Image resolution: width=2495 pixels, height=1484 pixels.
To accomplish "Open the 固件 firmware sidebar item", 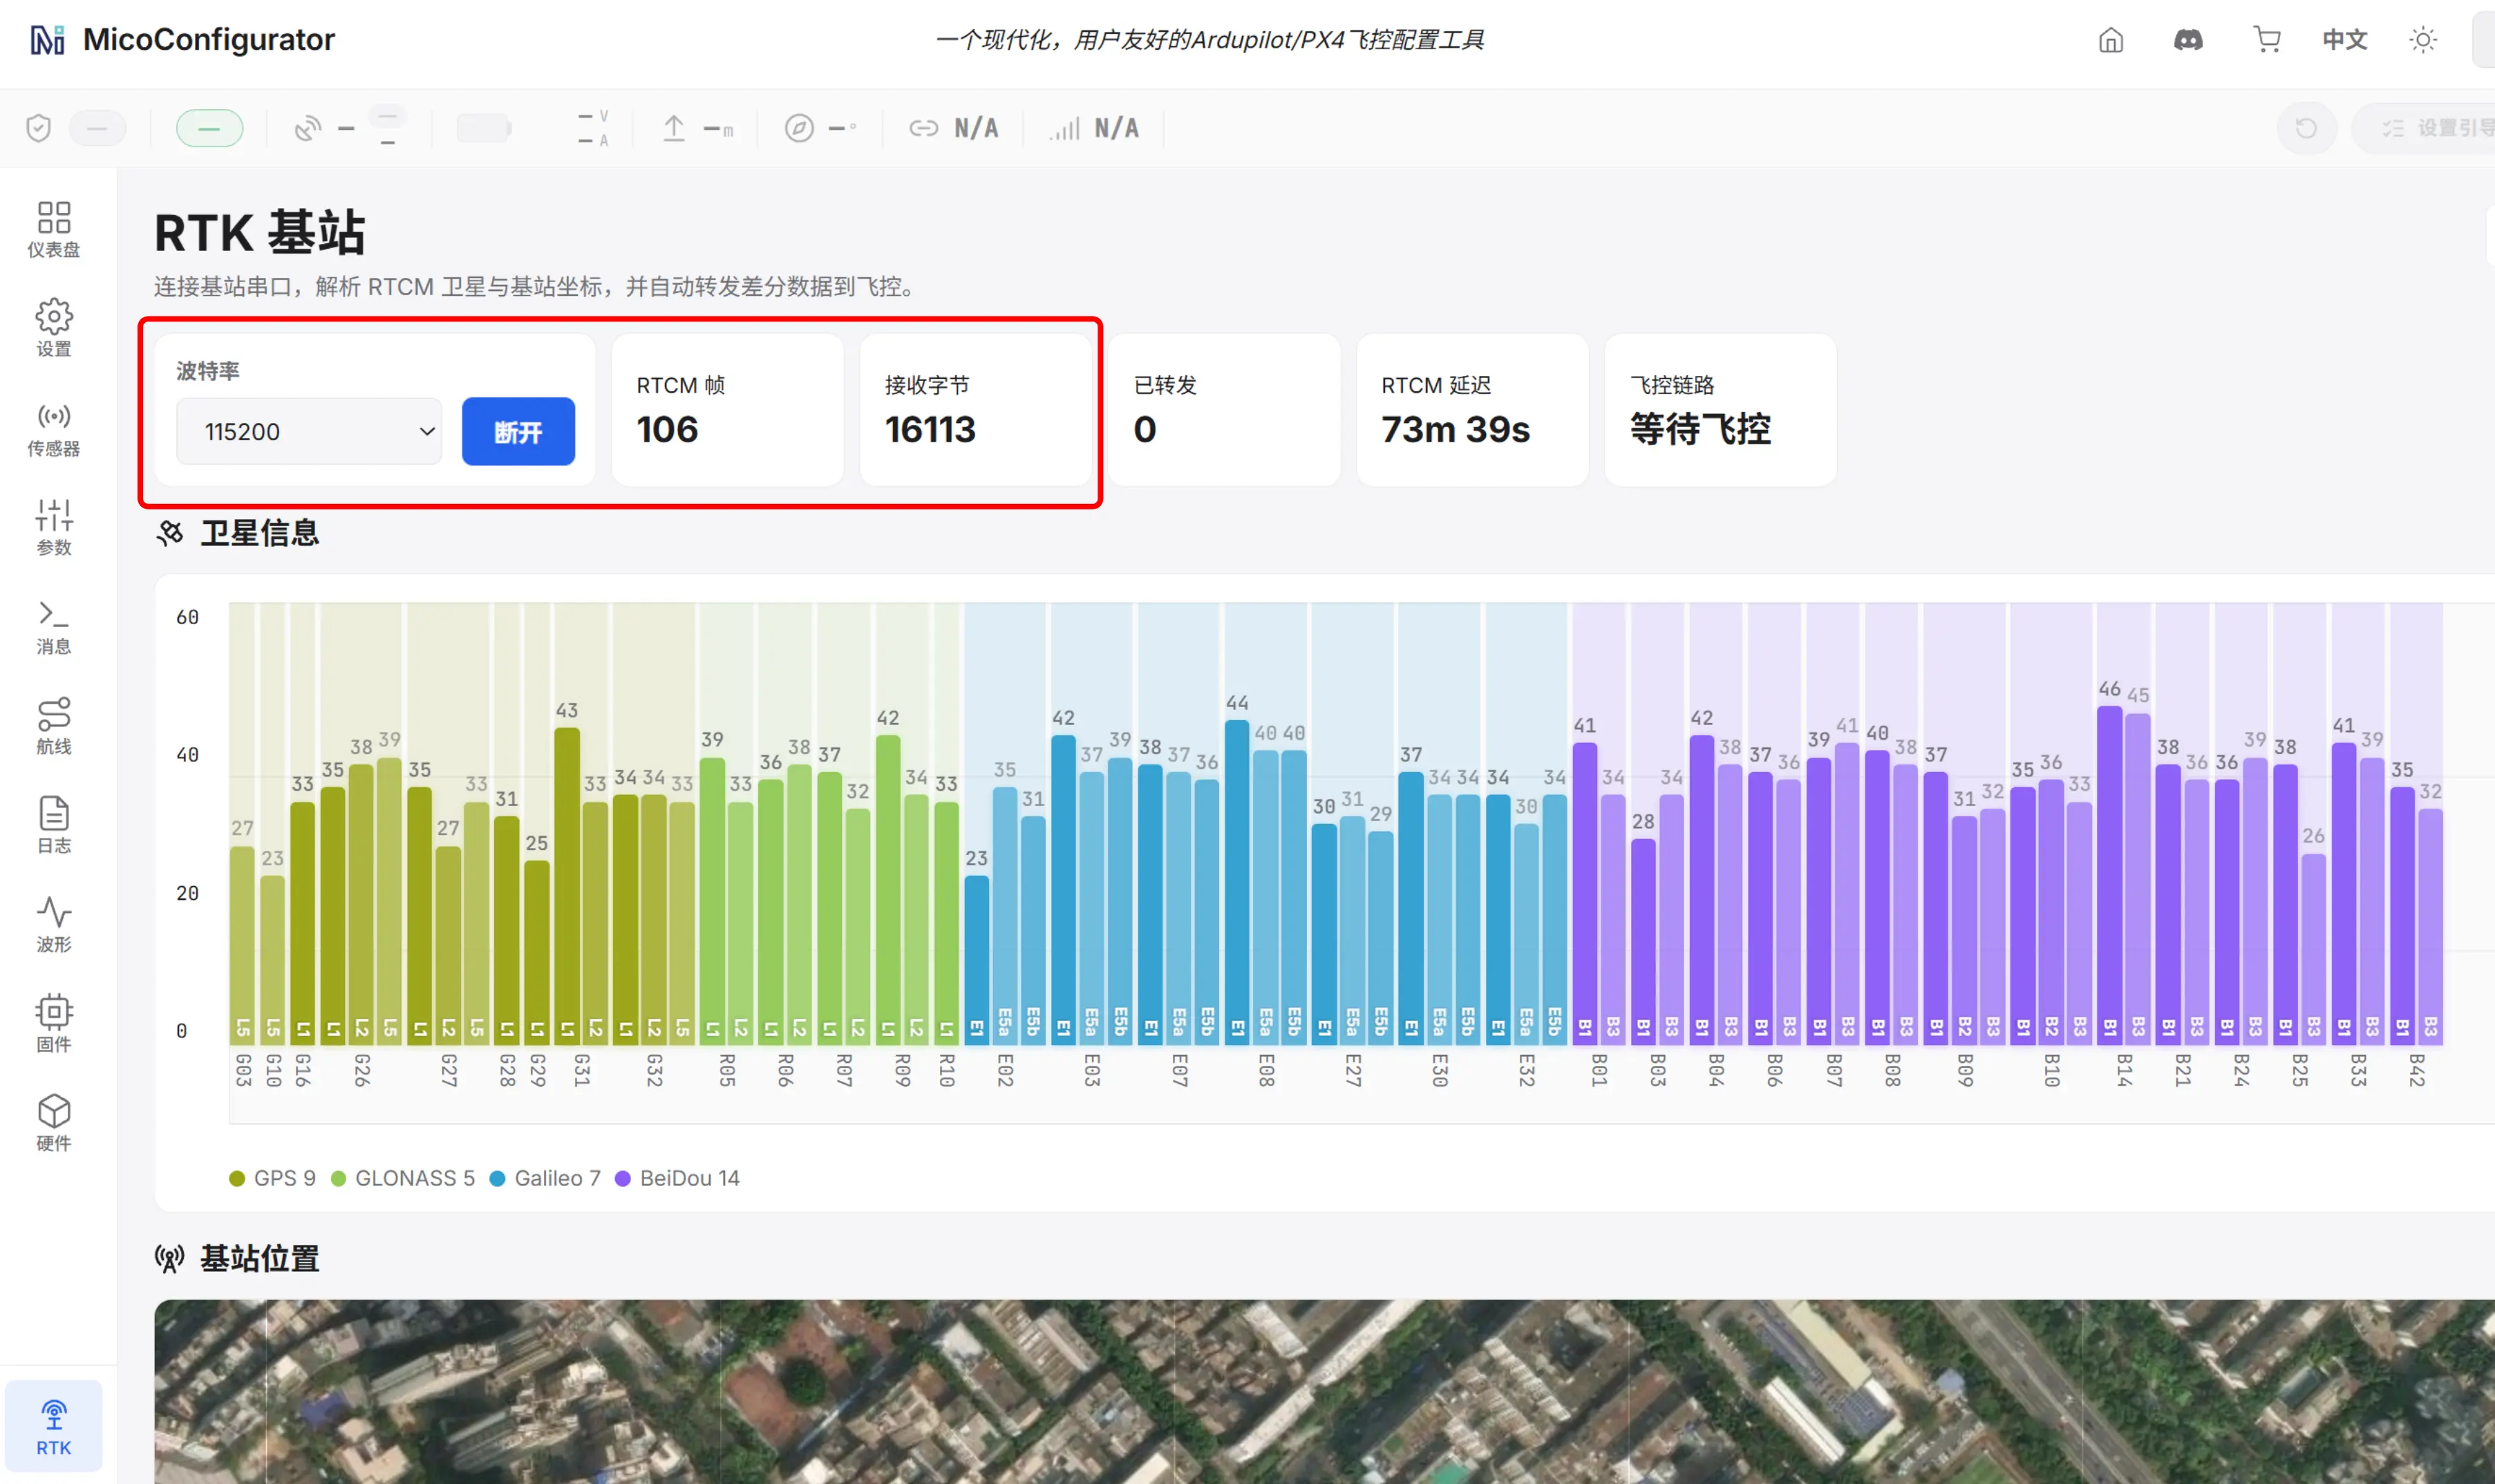I will coord(54,1023).
